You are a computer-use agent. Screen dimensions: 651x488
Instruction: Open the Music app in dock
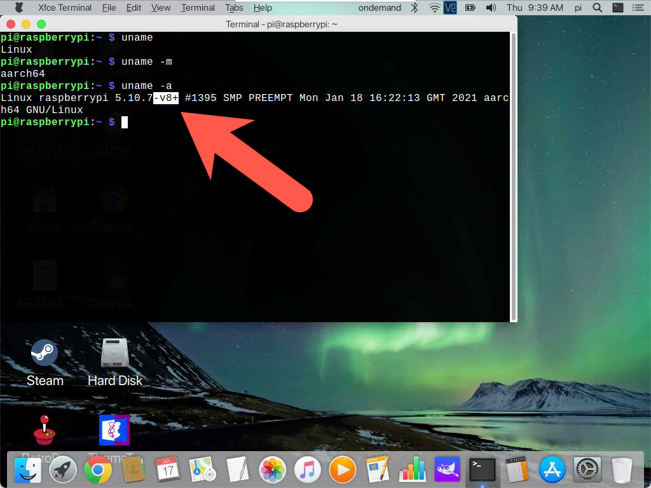click(x=308, y=470)
